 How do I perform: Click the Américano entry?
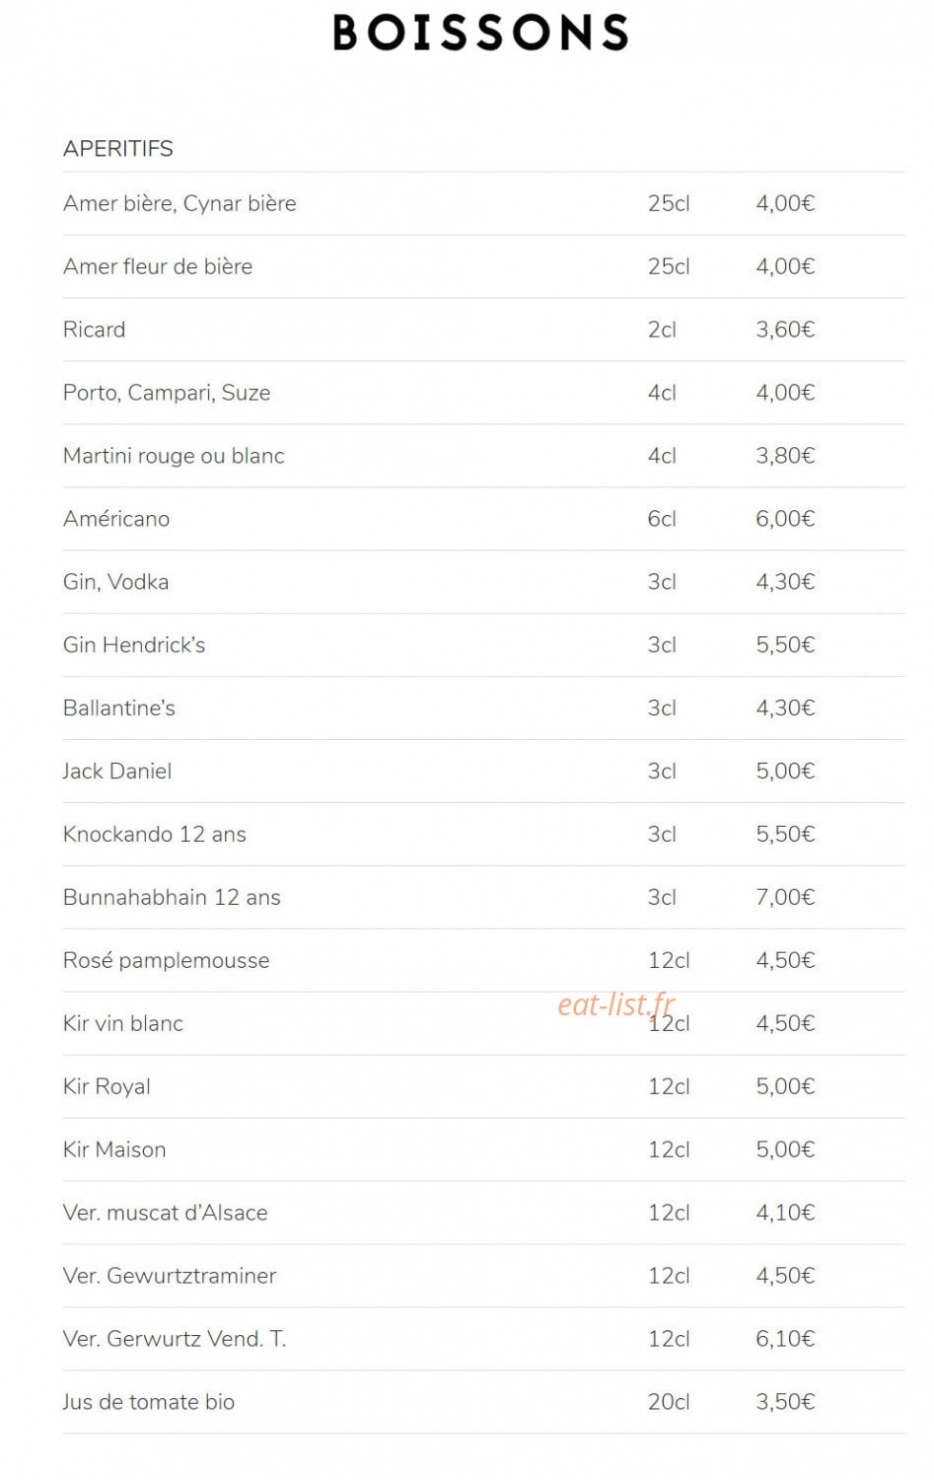(483, 519)
